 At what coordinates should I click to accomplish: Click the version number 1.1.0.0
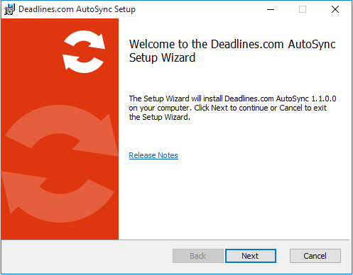click(324, 99)
